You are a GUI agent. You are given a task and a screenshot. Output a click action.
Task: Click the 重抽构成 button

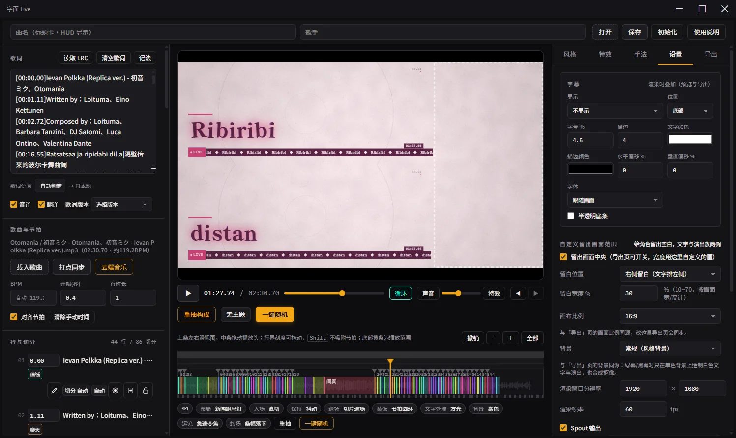pos(197,314)
